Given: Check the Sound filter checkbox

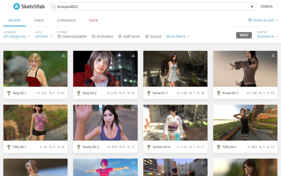Looking at the screenshot, I should pos(147,36).
